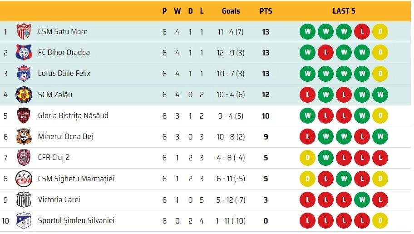Click the yellow D badge in FC Bihor Oradea row

click(x=380, y=52)
